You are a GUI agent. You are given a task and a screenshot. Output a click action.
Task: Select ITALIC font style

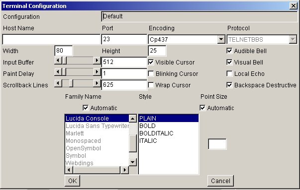[168, 141]
